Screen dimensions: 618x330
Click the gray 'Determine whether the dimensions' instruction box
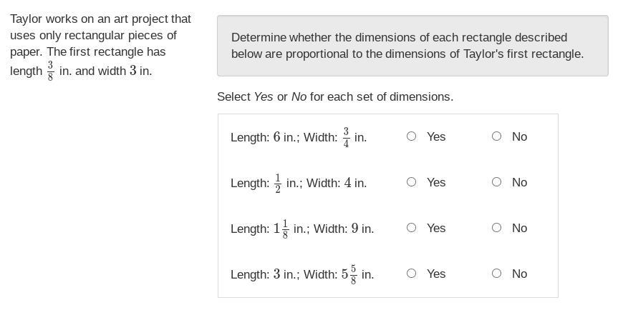412,46
